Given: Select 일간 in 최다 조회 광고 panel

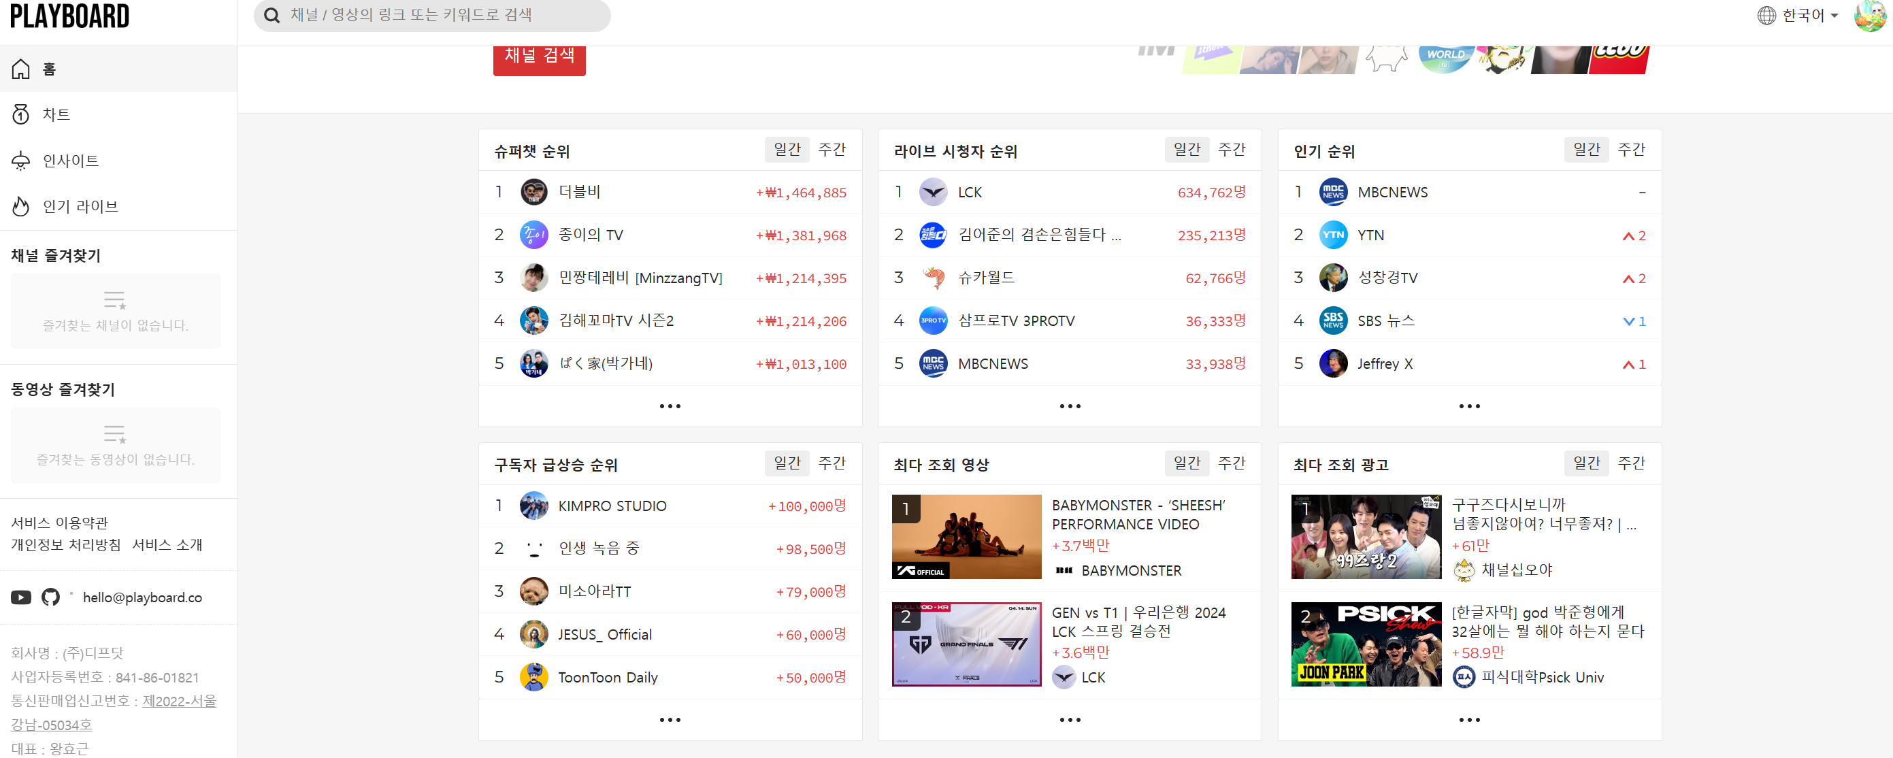Looking at the screenshot, I should 1587,463.
